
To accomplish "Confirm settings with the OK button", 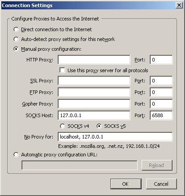I will pos(126,184).
